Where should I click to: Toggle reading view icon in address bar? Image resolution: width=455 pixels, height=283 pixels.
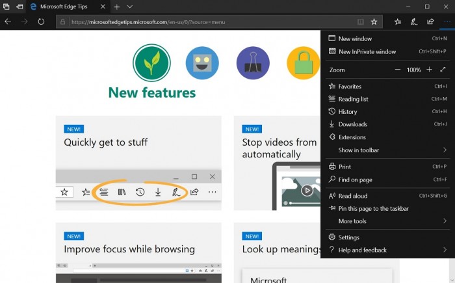[x=360, y=21]
